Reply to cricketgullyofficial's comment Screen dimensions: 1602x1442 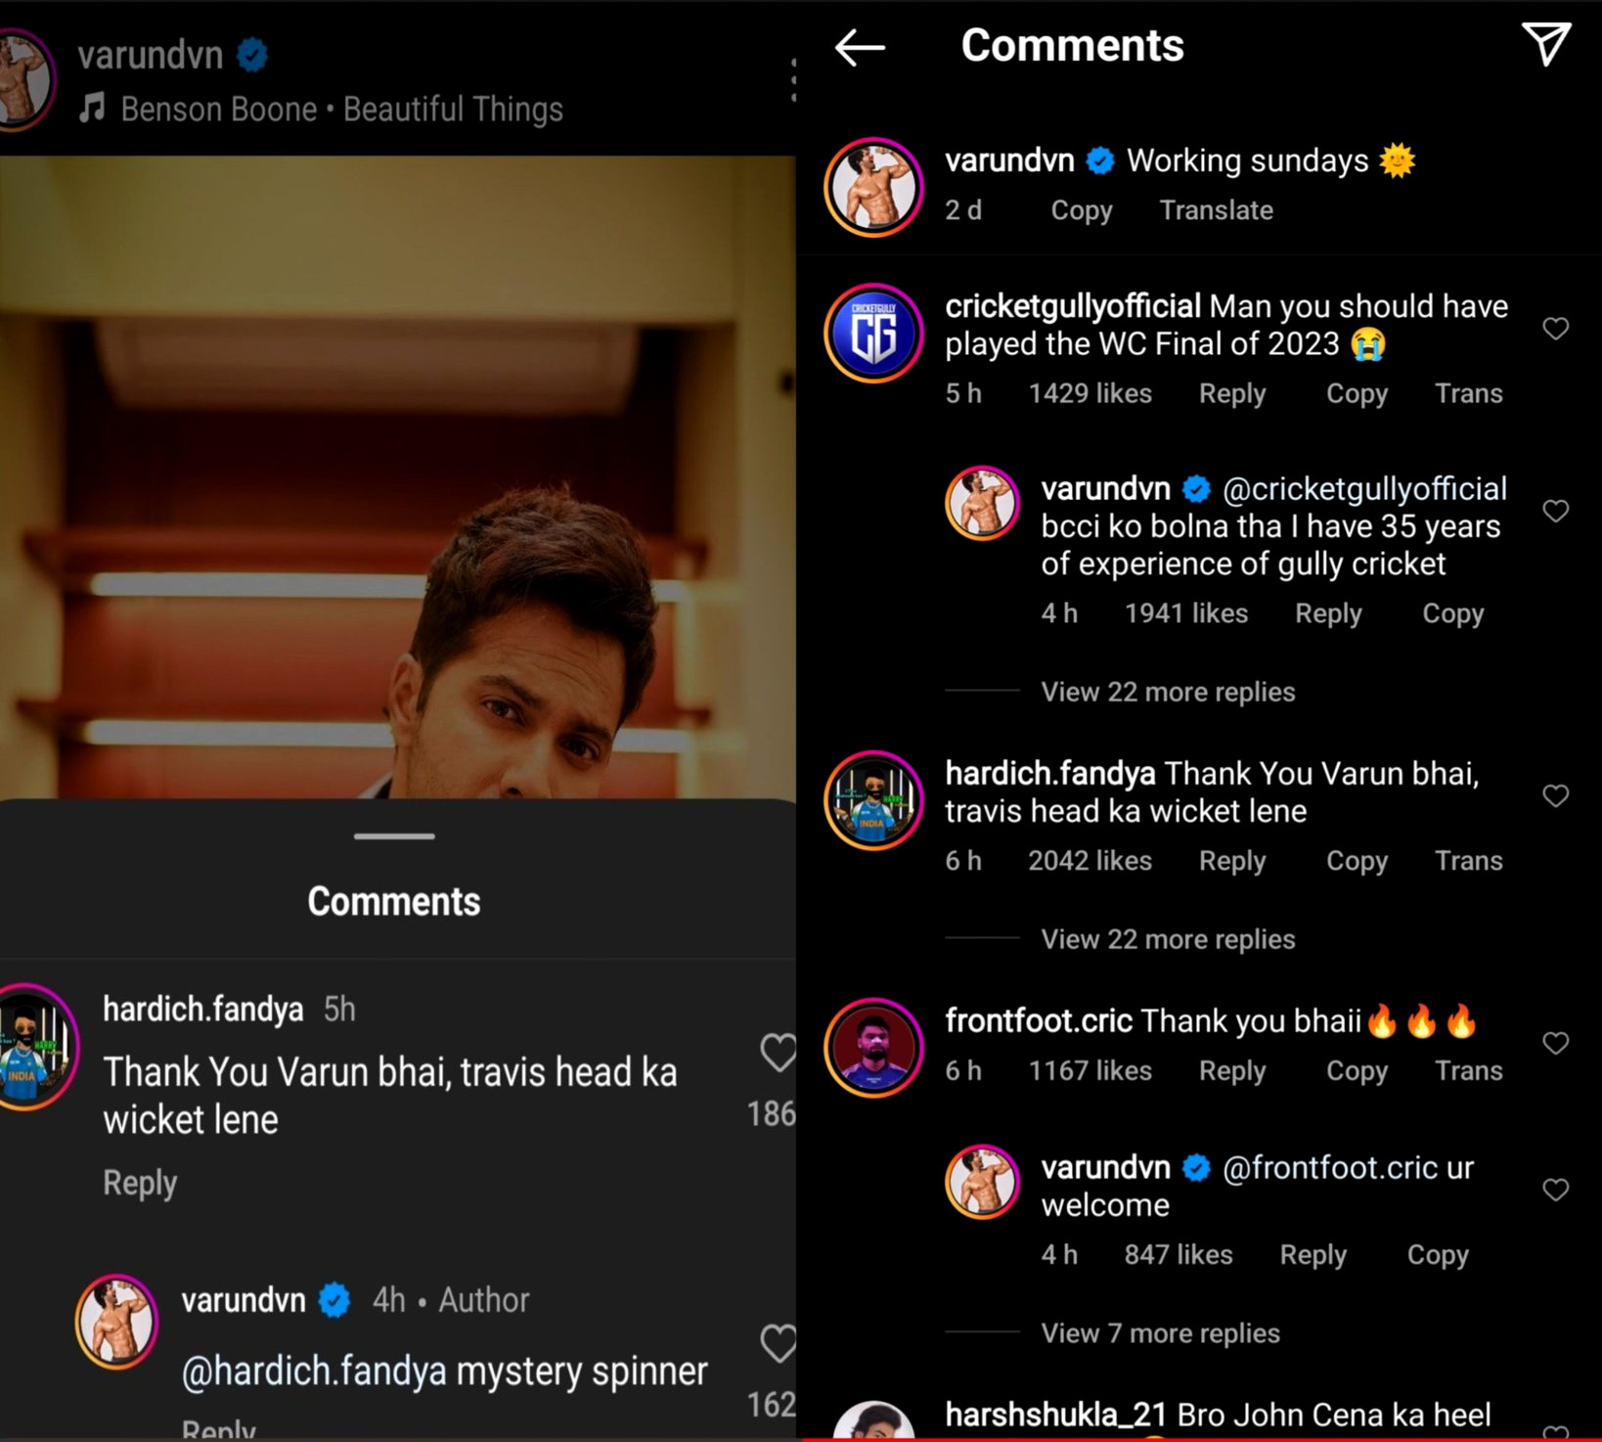coord(1231,393)
